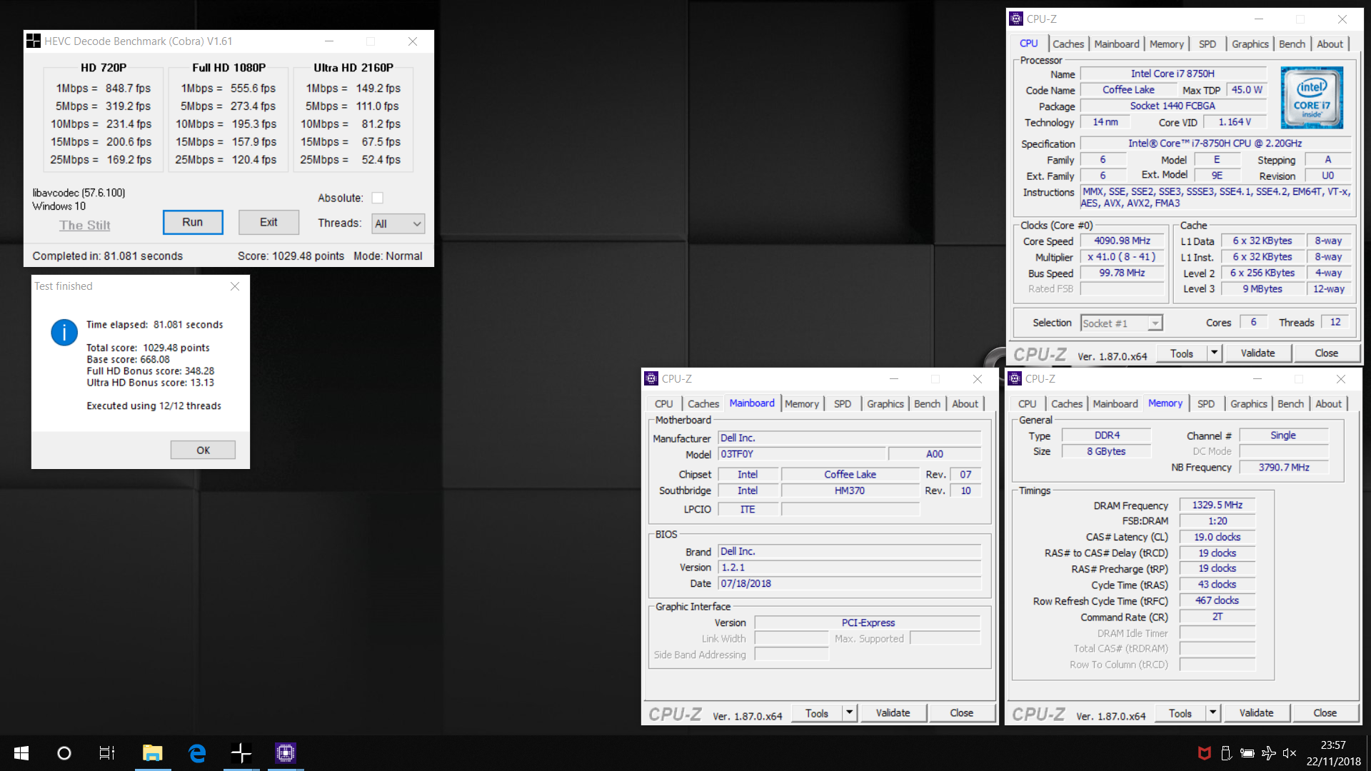Open File Explorer from taskbar
Image resolution: width=1371 pixels, height=771 pixels.
152,752
